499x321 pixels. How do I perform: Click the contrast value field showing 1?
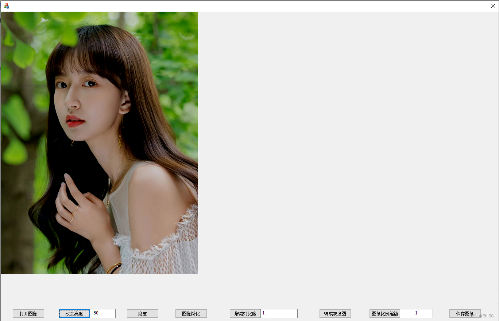pos(279,313)
